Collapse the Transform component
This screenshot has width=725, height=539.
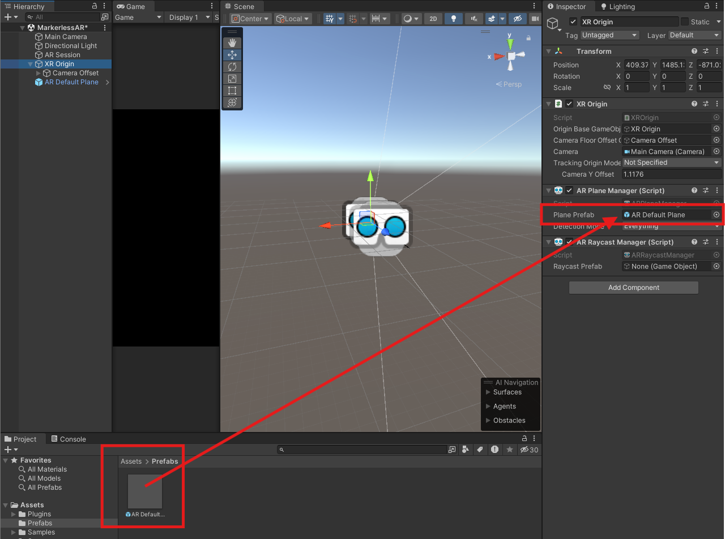pyautogui.click(x=548, y=52)
